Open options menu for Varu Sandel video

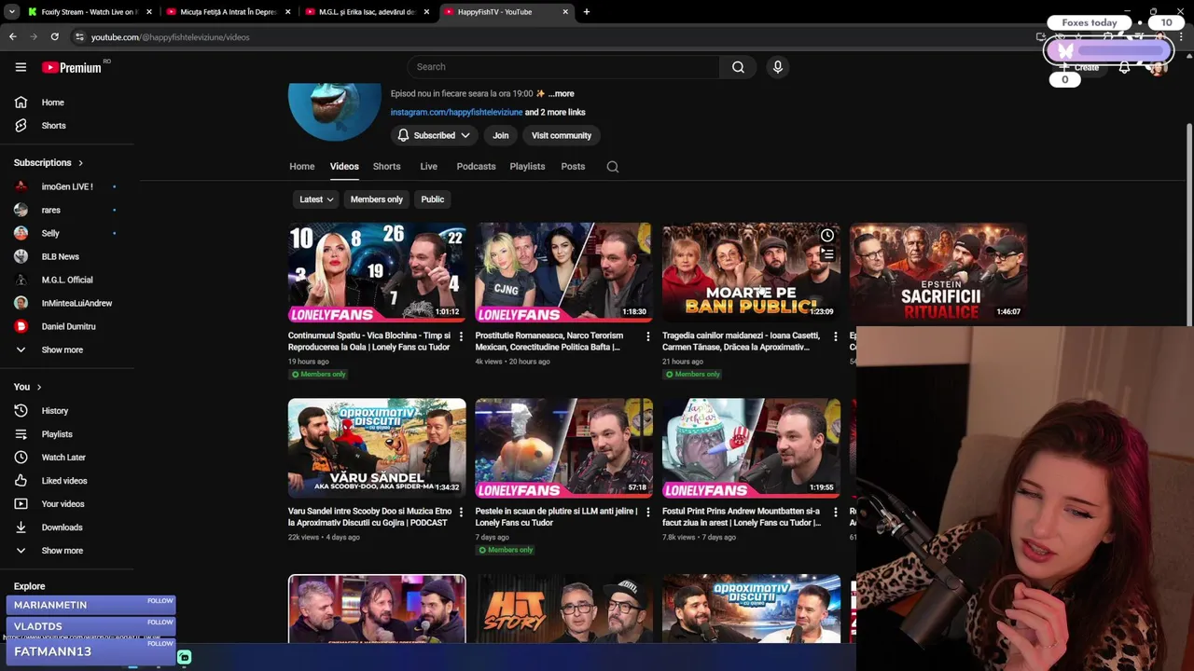point(461,512)
